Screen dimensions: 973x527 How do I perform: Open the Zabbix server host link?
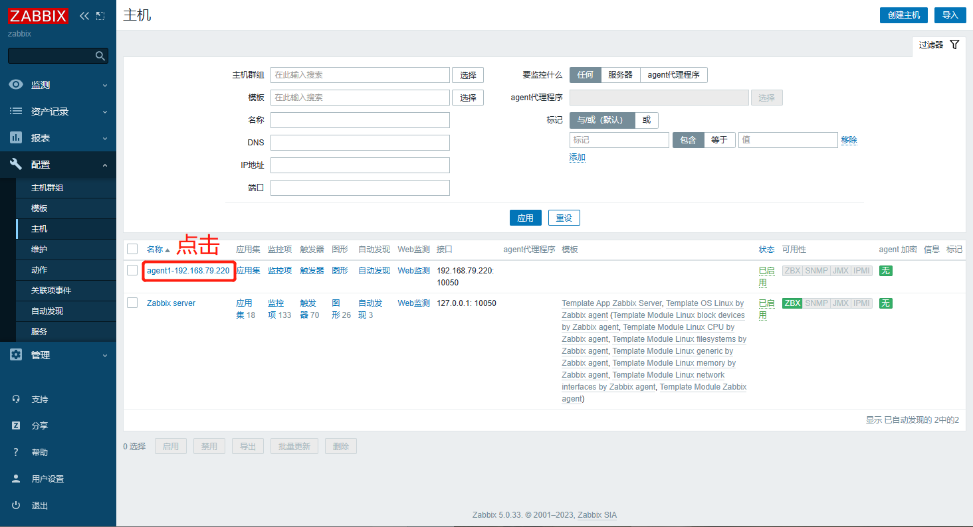click(171, 303)
